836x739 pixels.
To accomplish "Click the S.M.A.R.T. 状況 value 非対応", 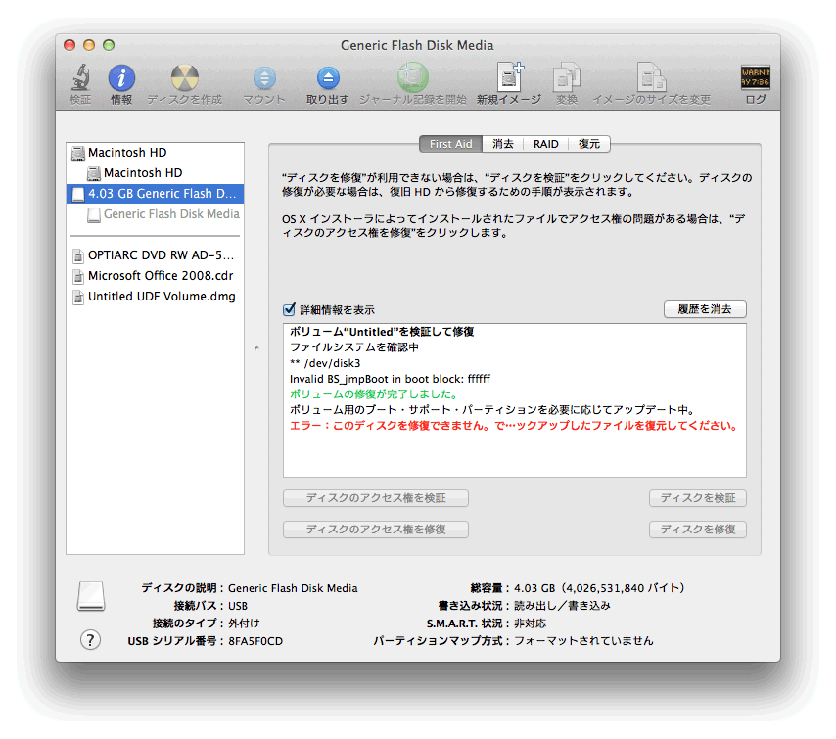I will click(530, 624).
